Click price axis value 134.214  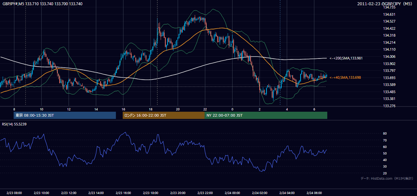[389, 42]
